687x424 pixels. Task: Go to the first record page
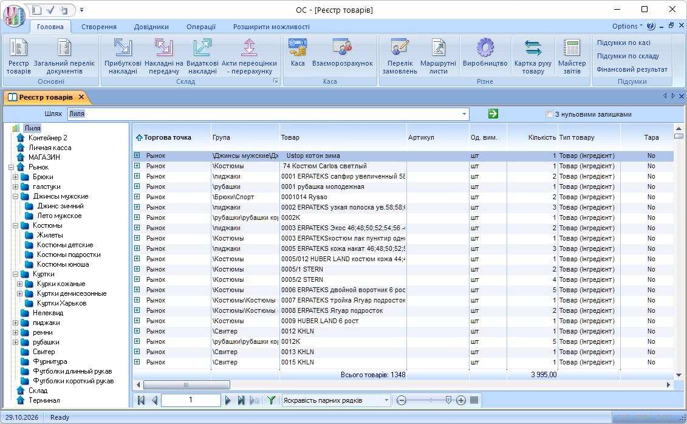click(x=141, y=400)
